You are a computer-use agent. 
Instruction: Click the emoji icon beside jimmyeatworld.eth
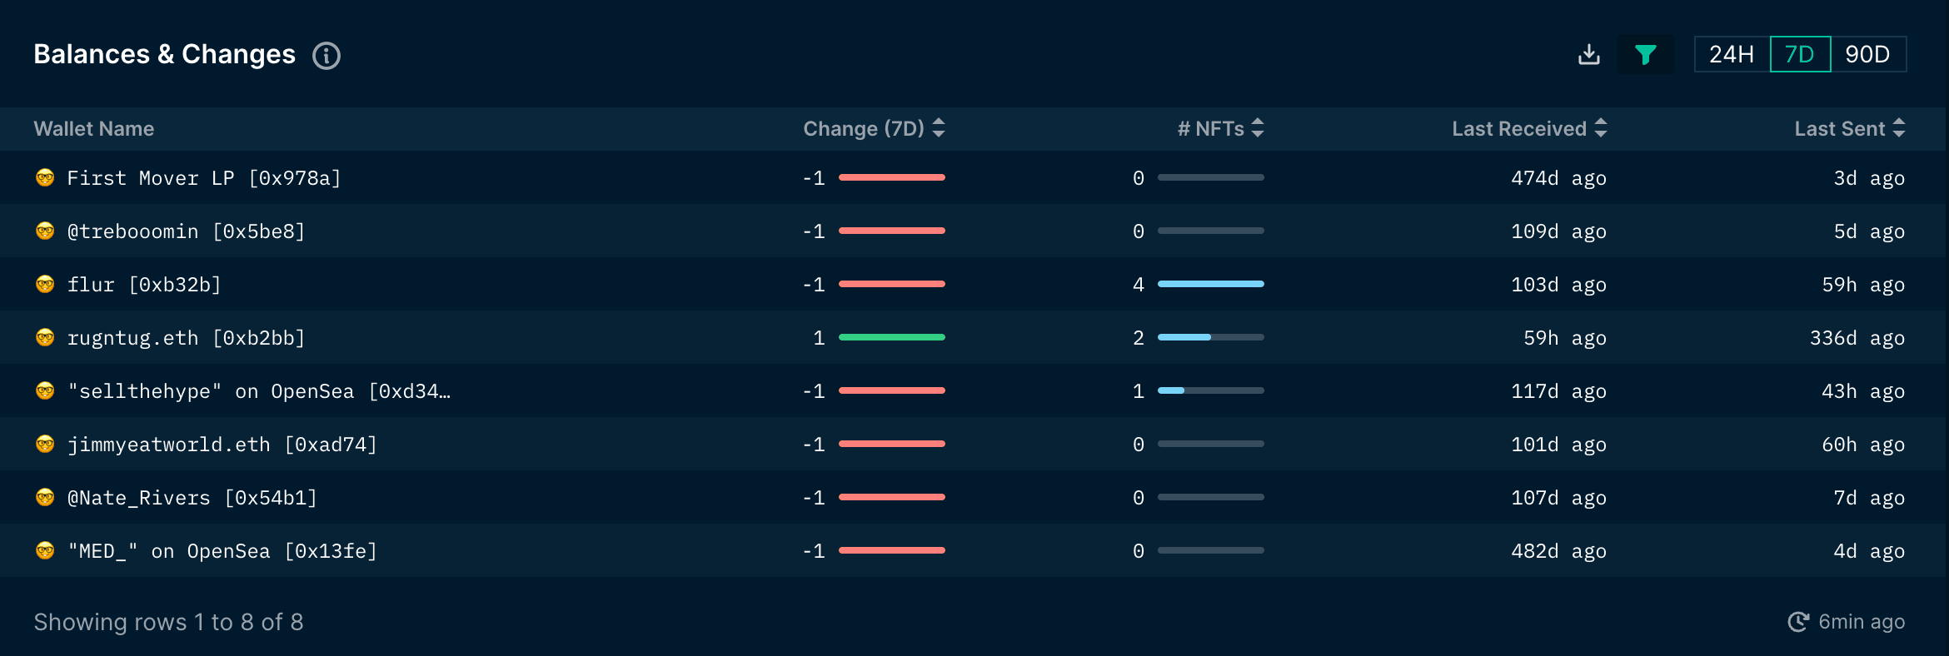[46, 444]
